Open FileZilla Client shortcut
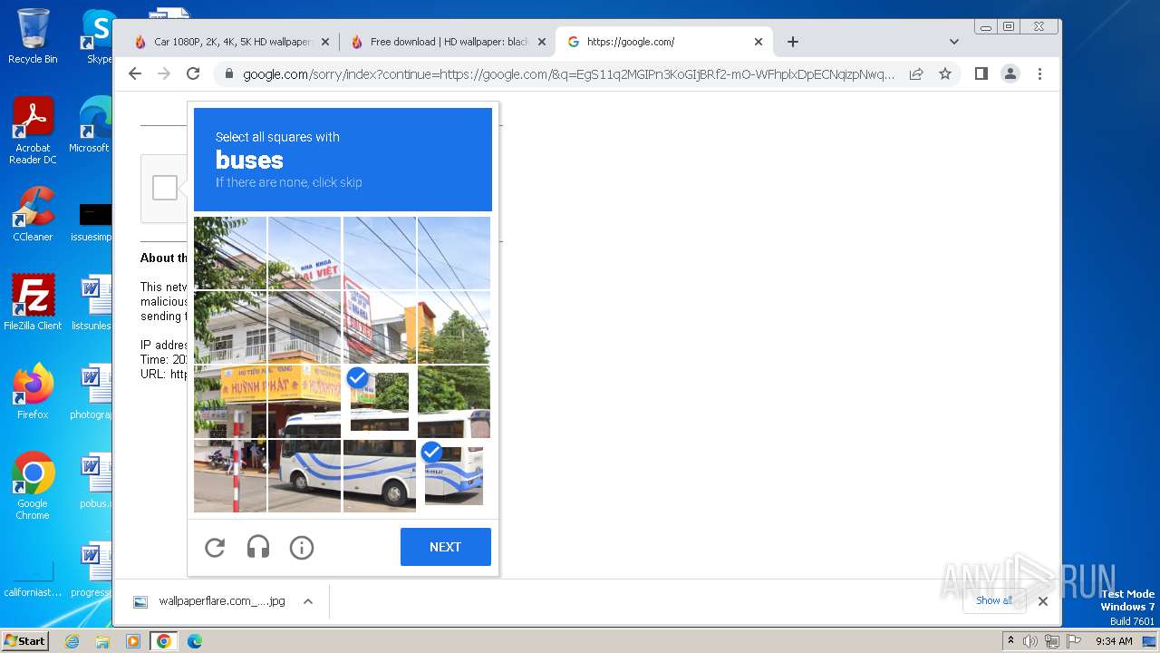Screen dimensions: 1160x653 click(x=33, y=303)
